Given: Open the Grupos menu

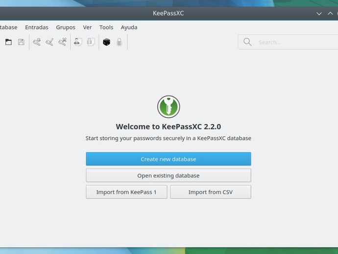Looking at the screenshot, I should (66, 27).
